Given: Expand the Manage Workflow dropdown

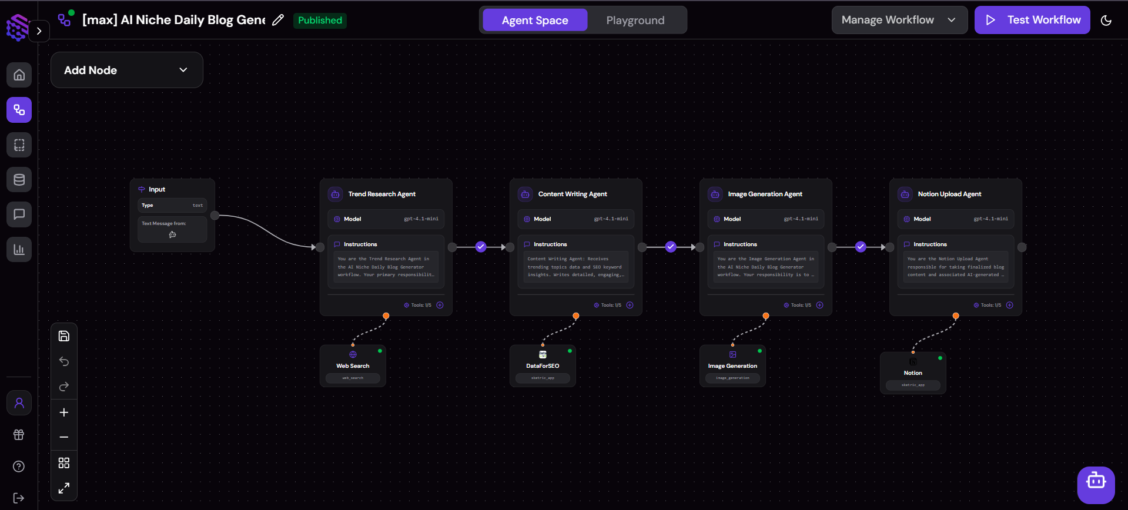Looking at the screenshot, I should point(899,20).
